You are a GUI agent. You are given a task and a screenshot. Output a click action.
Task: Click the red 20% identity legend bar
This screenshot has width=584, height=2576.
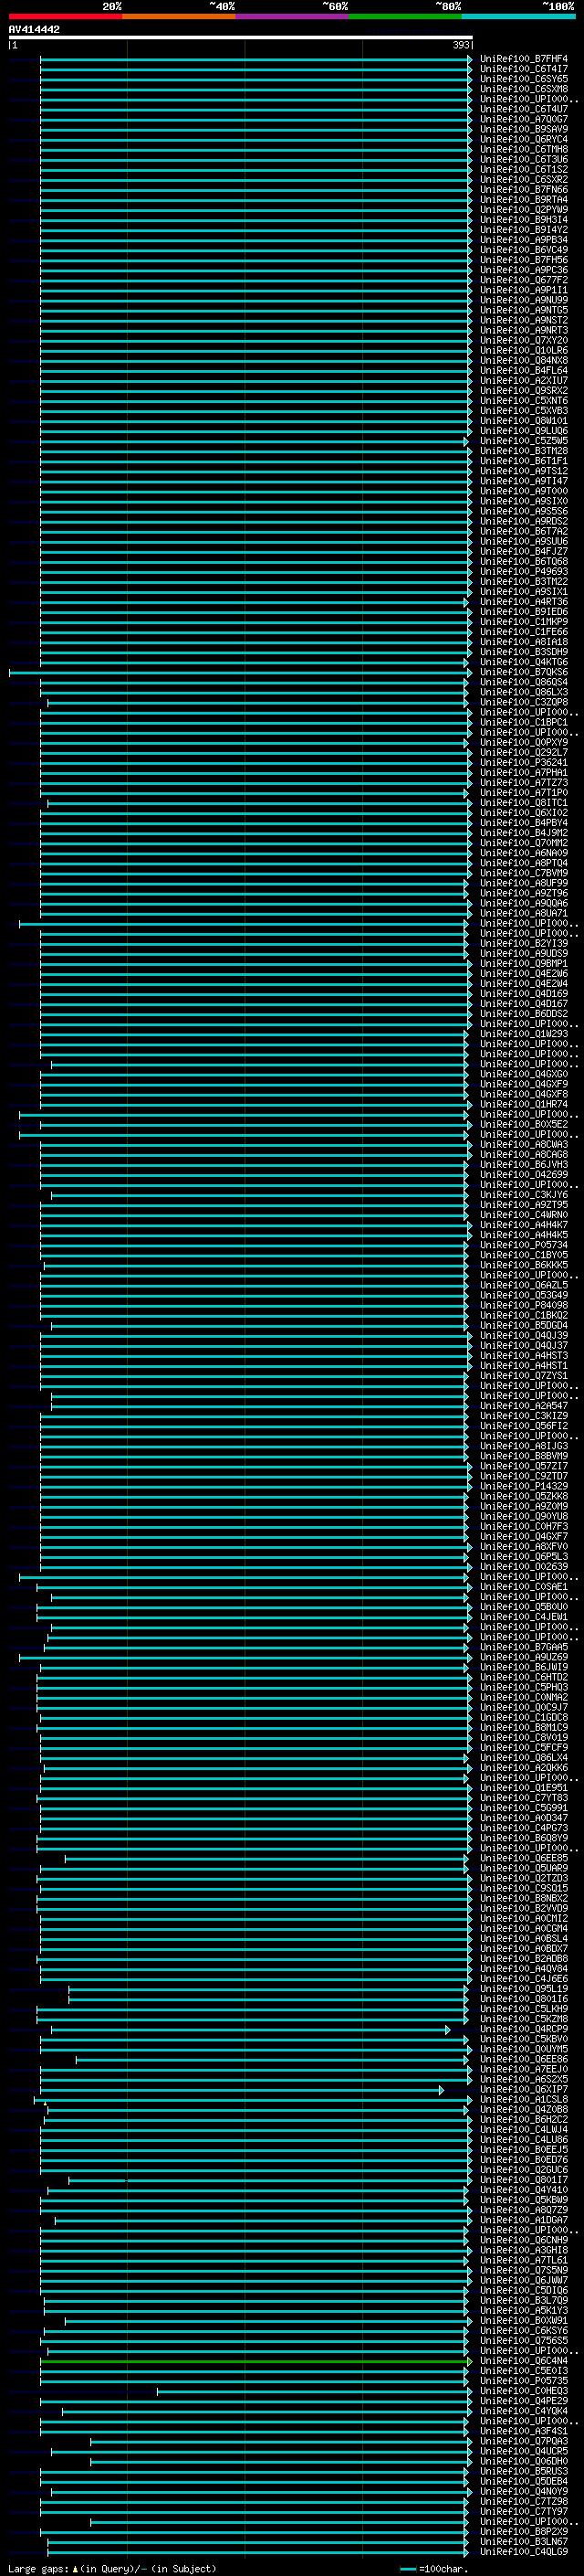(65, 16)
